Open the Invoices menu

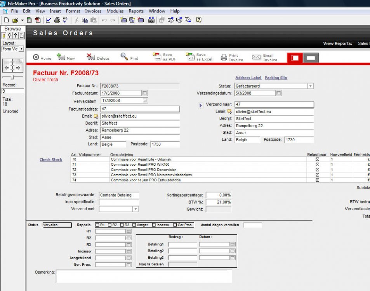pyautogui.click(x=93, y=11)
